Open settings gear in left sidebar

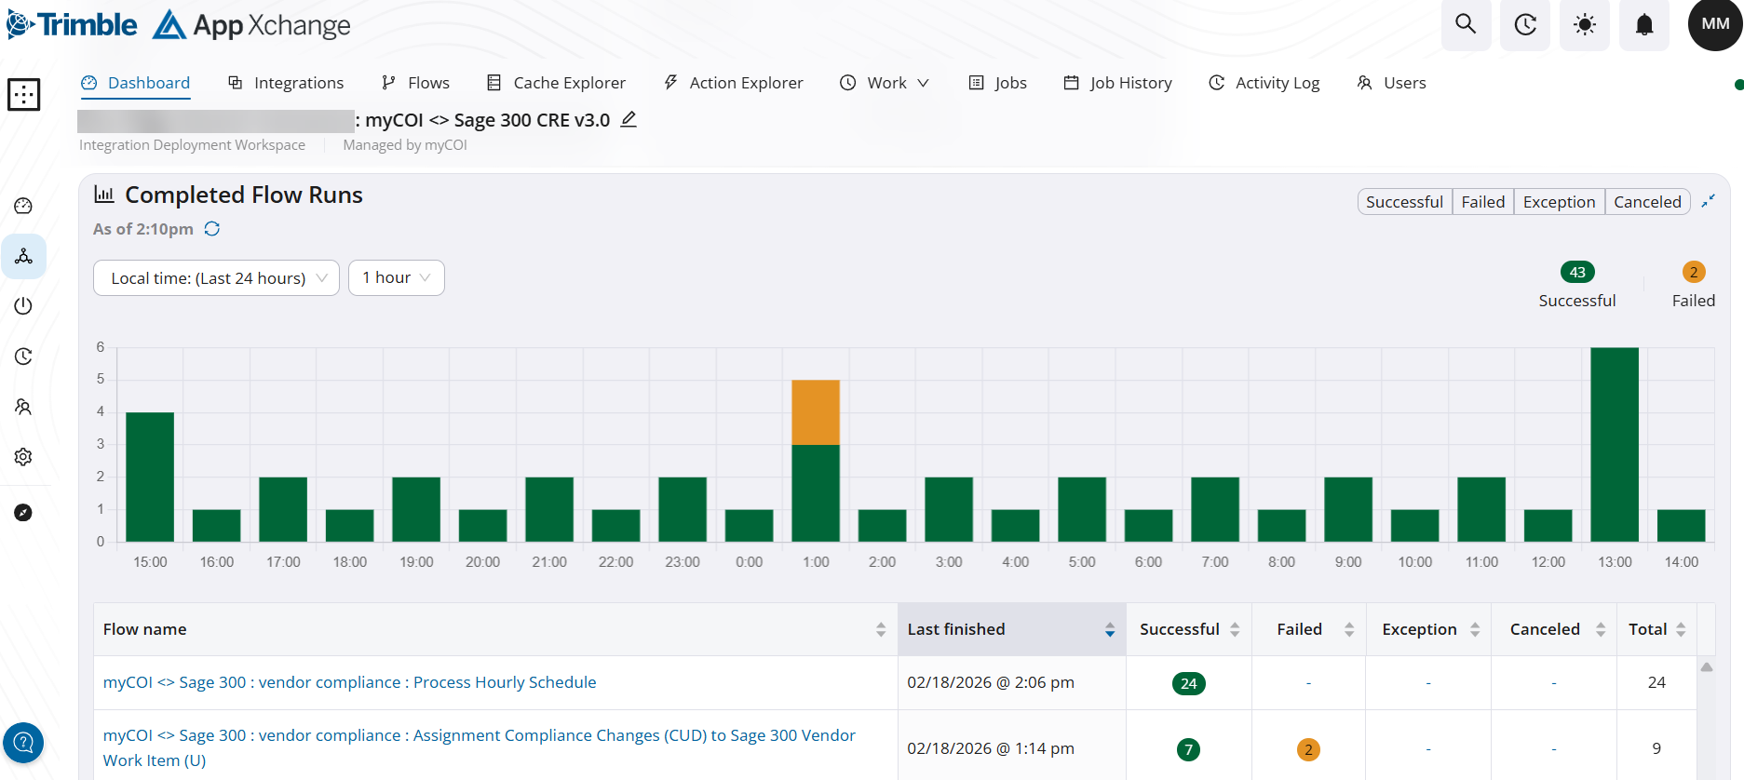pyautogui.click(x=23, y=457)
